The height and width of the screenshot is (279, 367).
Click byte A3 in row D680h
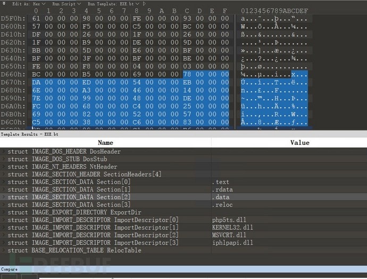[86, 90]
